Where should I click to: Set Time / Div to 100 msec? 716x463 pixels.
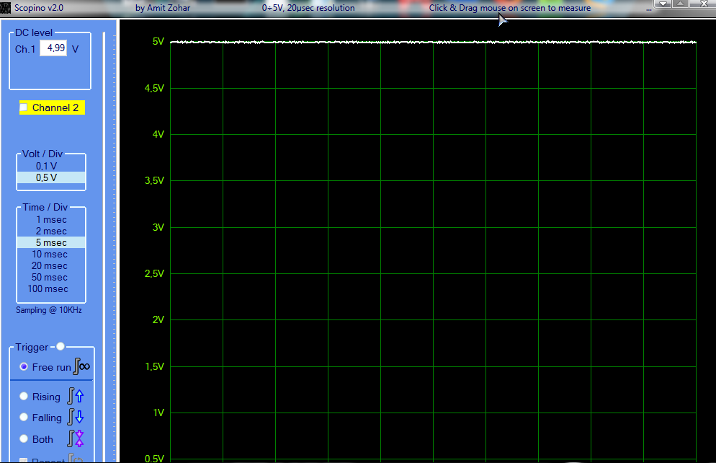48,289
